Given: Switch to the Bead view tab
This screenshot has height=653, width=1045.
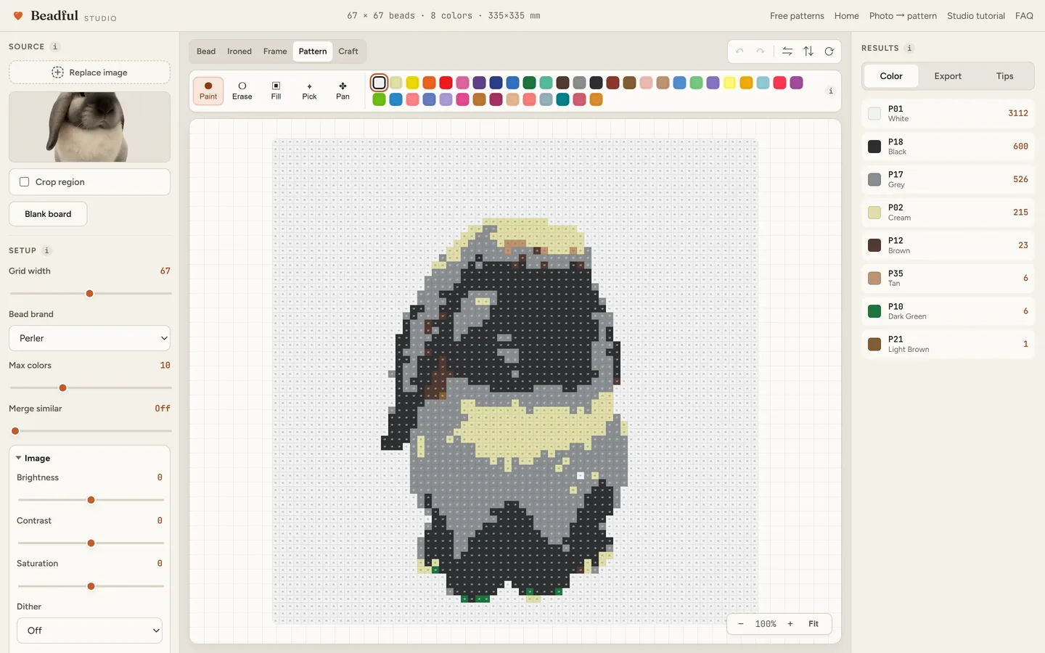Looking at the screenshot, I should pyautogui.click(x=206, y=52).
